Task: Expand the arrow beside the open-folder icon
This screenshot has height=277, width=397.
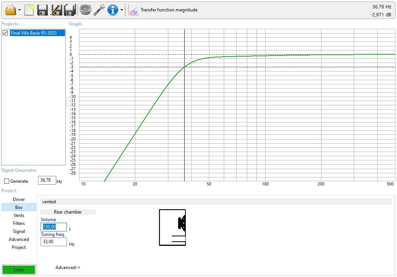Action: tap(19, 10)
